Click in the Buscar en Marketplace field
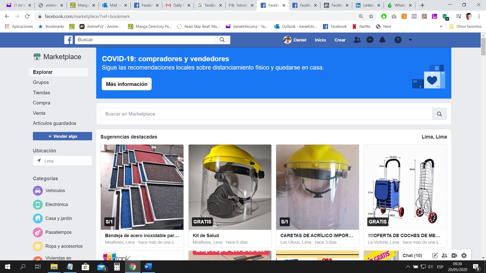The image size is (486, 273). 266,114
